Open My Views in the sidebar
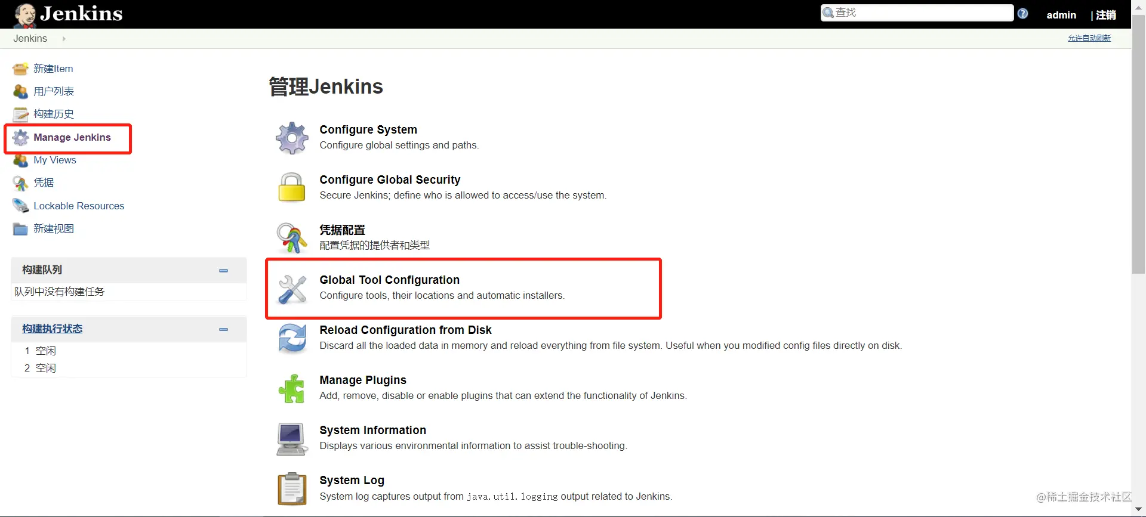This screenshot has height=517, width=1146. (55, 160)
